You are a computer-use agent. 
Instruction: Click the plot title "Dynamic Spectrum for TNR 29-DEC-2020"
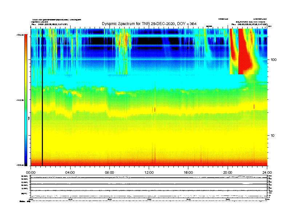tap(138, 24)
